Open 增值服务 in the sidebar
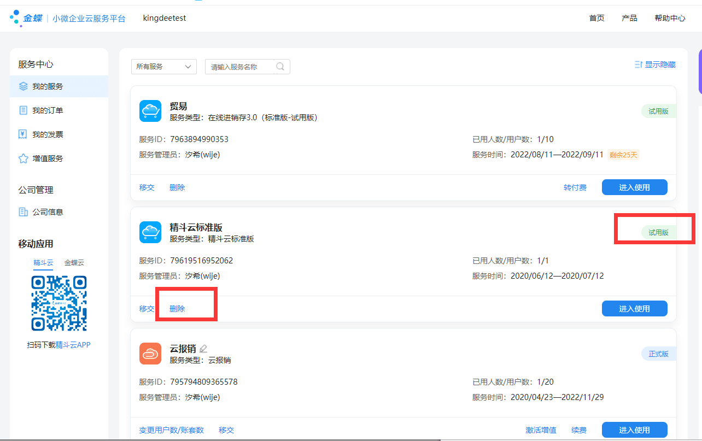The image size is (702, 441). 59,158
